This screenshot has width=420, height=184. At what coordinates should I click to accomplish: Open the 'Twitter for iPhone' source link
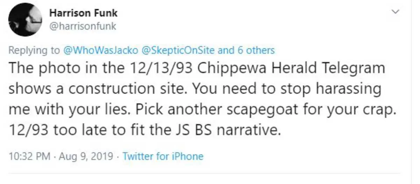163,156
